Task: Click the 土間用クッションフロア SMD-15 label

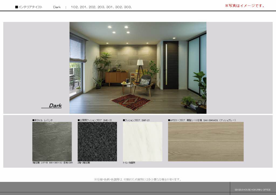Action: click(95, 120)
